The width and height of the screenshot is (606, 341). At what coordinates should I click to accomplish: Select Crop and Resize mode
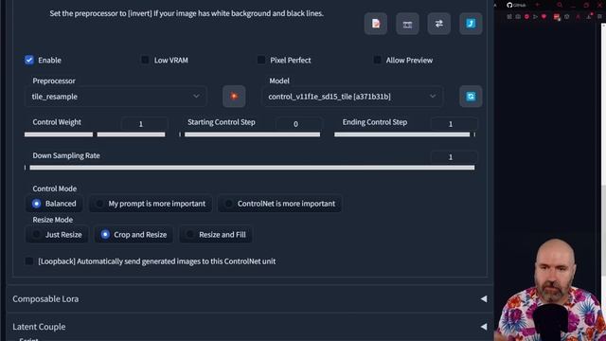pos(134,235)
